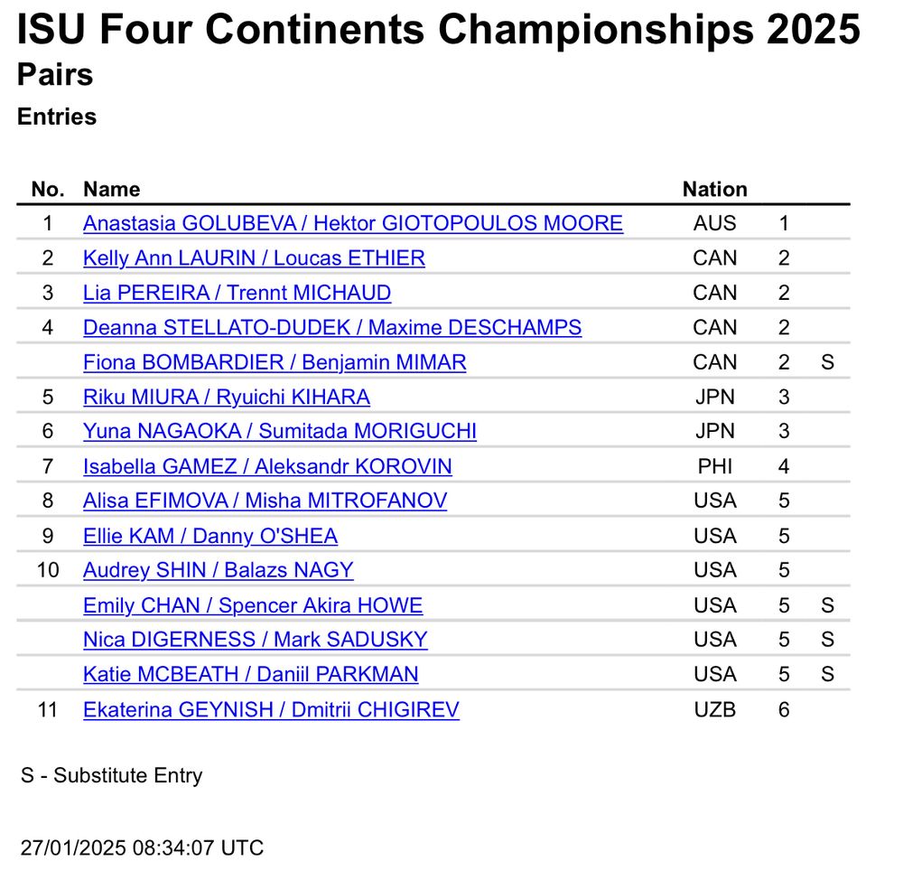This screenshot has width=903, height=880.
Task: Open Emily CHAN / Spencer Akira HOWE link
Action: pyautogui.click(x=253, y=605)
